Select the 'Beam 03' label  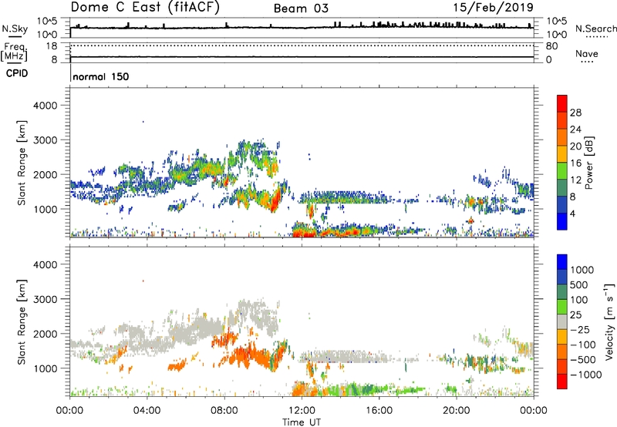click(x=301, y=8)
